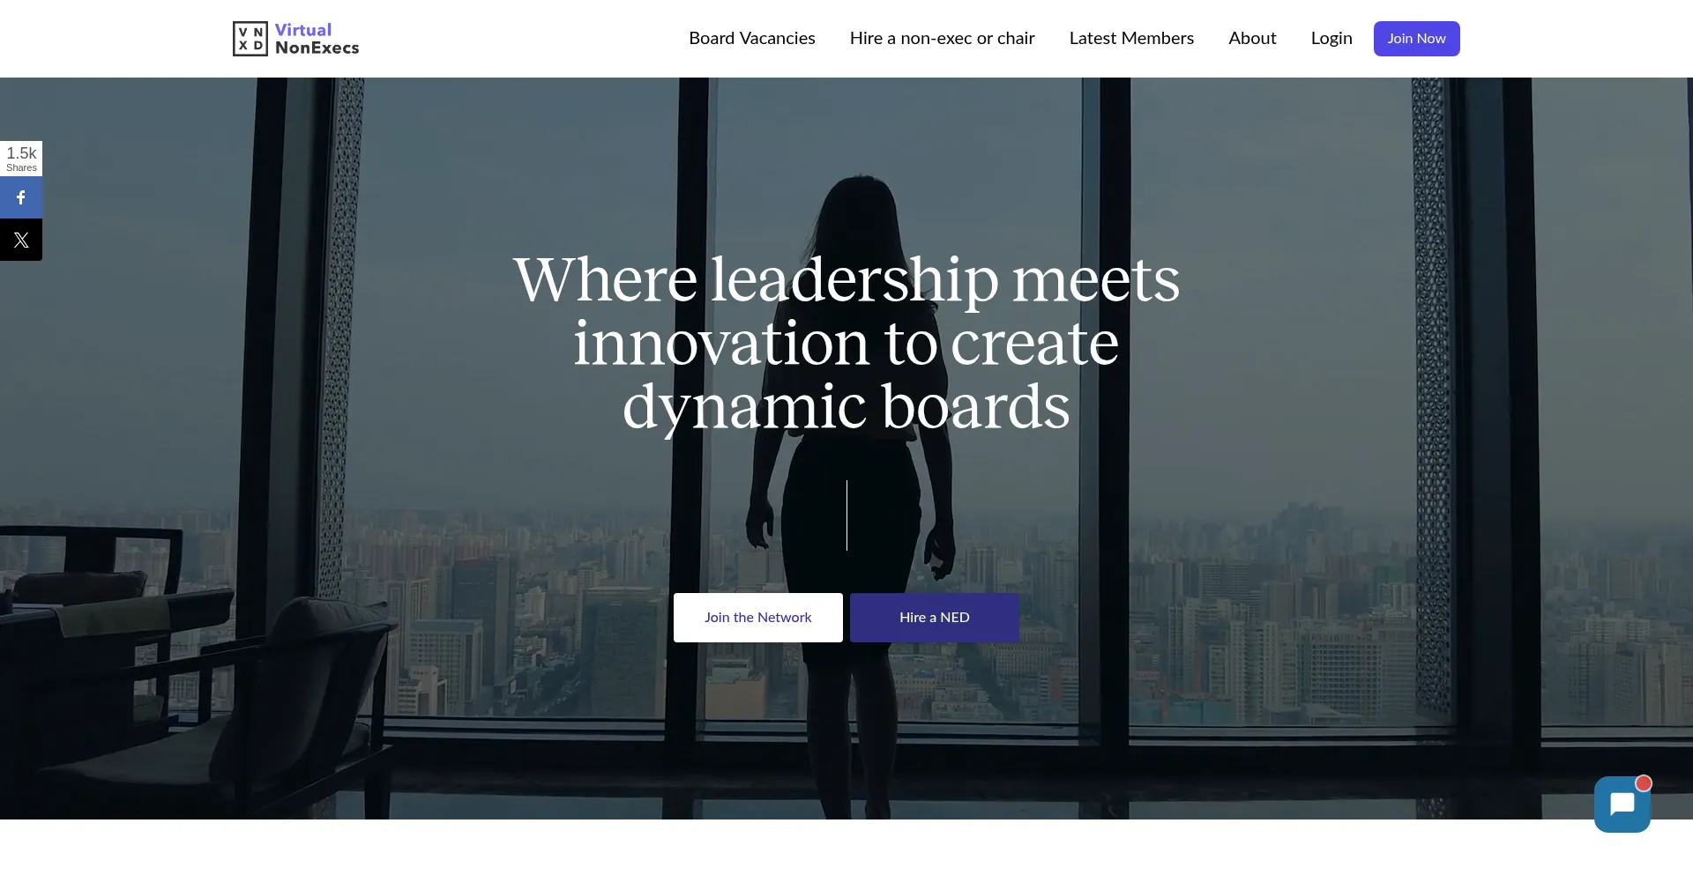Click the Join Now button

tap(1416, 39)
